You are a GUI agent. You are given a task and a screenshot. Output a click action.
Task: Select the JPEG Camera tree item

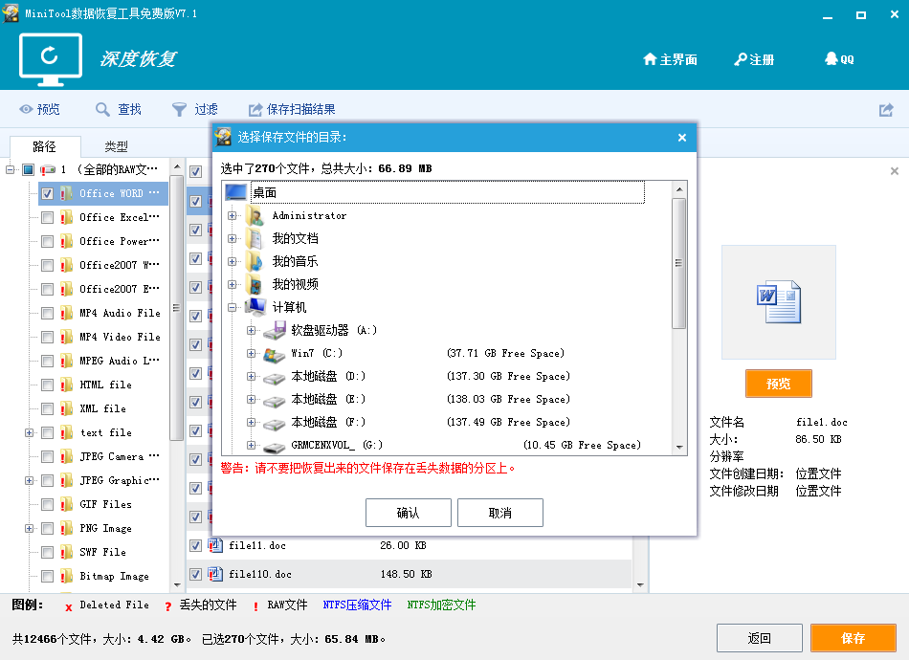tap(119, 456)
